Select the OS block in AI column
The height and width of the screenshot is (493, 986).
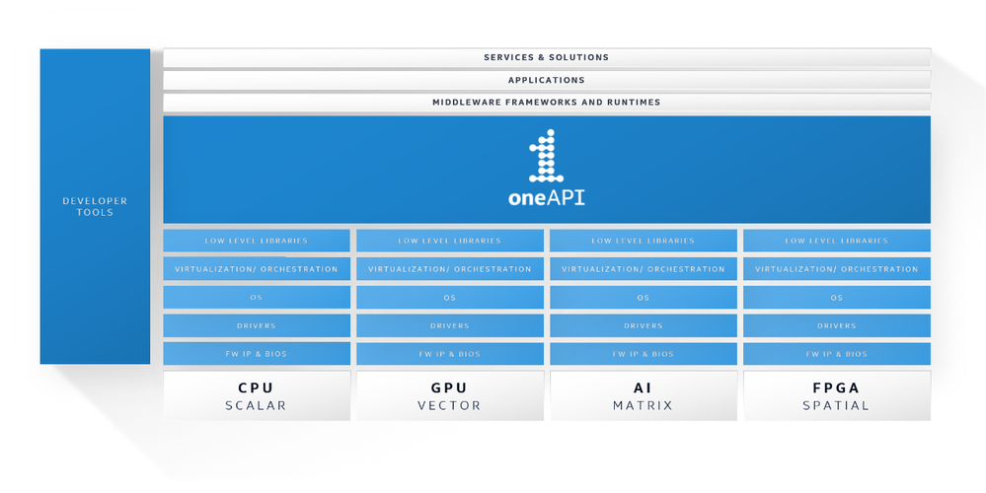click(644, 298)
